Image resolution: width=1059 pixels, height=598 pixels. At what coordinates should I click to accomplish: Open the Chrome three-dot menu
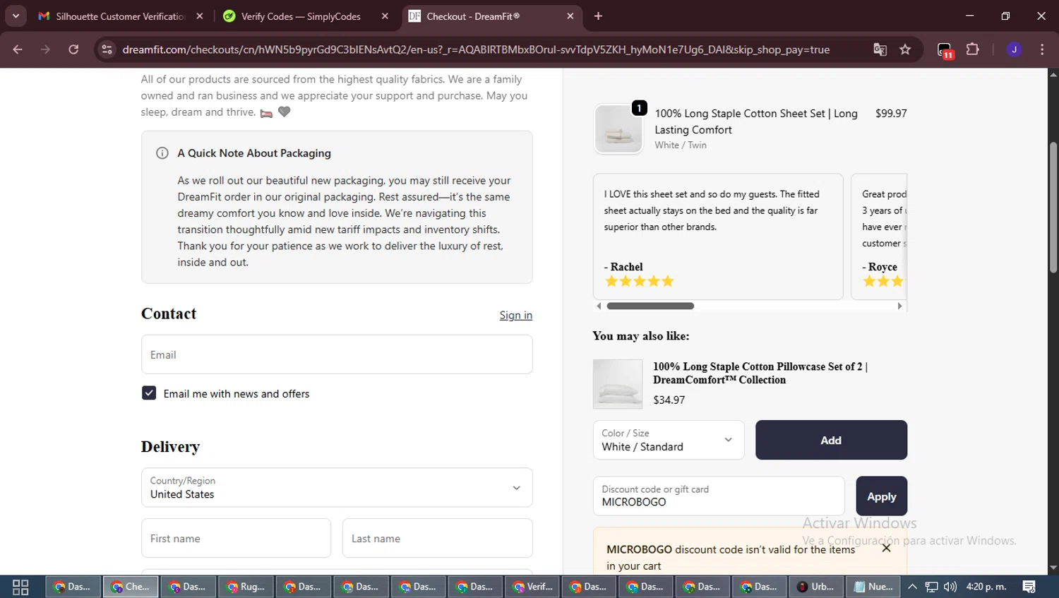(x=1042, y=49)
